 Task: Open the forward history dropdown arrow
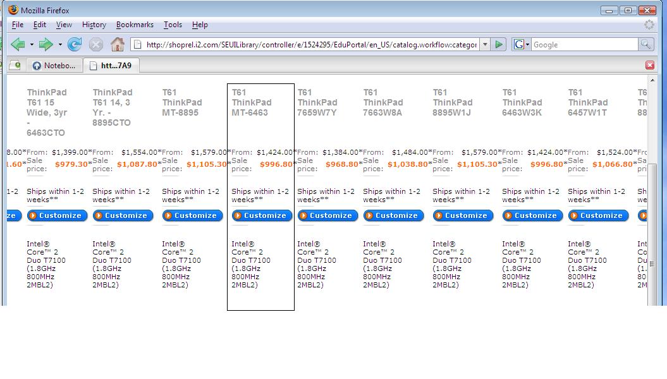[x=60, y=44]
